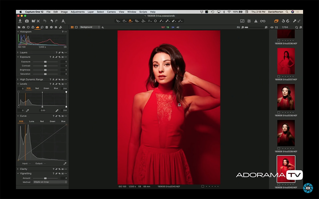Select the Crop tool in the toolbar
Screen dimensions: 319x199
click(136, 21)
